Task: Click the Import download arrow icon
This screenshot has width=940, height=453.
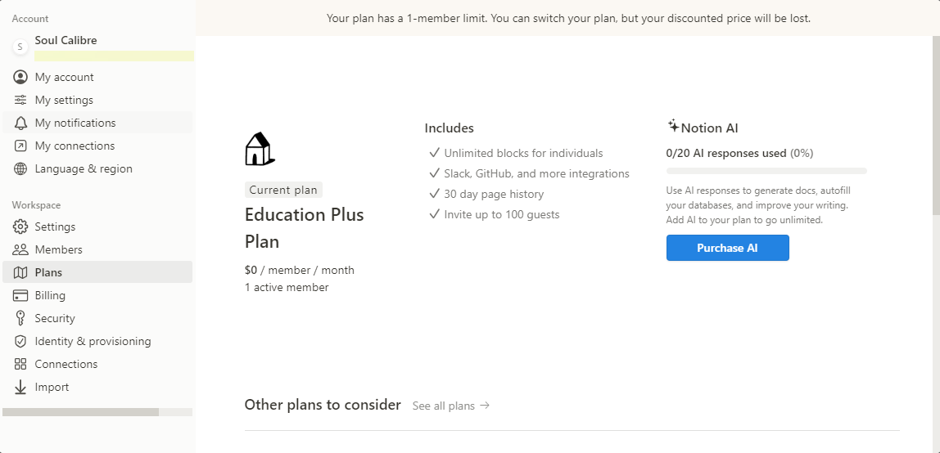Action: point(20,387)
